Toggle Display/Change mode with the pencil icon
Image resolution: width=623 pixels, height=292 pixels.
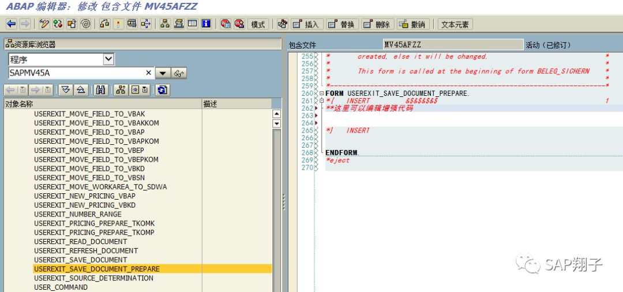tap(44, 24)
